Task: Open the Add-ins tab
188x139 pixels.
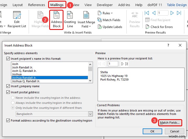Action: pyautogui.click(x=124, y=5)
